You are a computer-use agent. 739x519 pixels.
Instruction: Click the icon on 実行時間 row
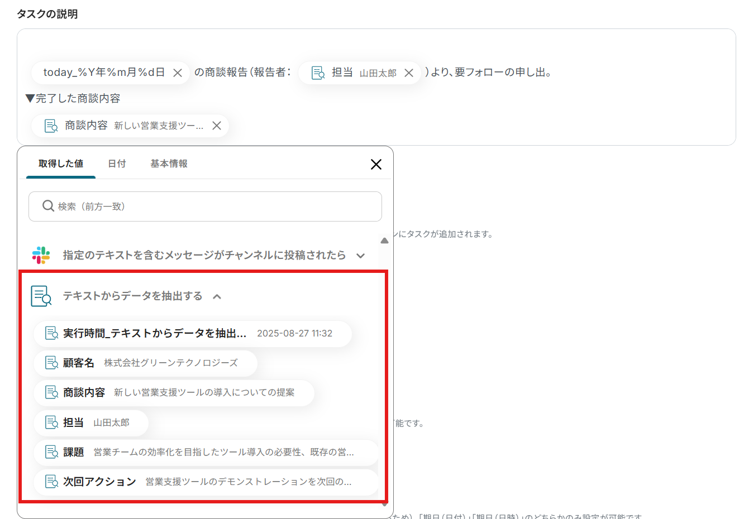(51, 333)
